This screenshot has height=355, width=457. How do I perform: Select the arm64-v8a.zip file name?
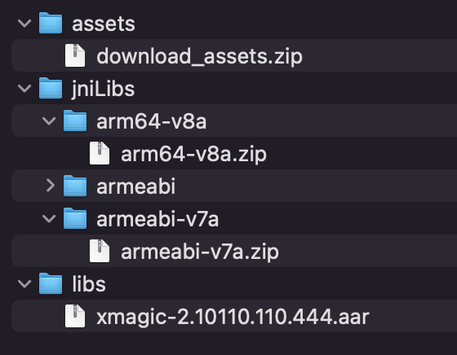point(193,154)
